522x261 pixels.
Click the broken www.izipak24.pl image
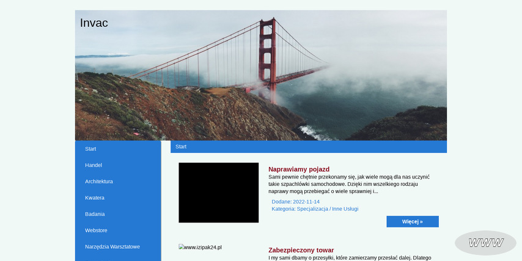tap(200, 248)
